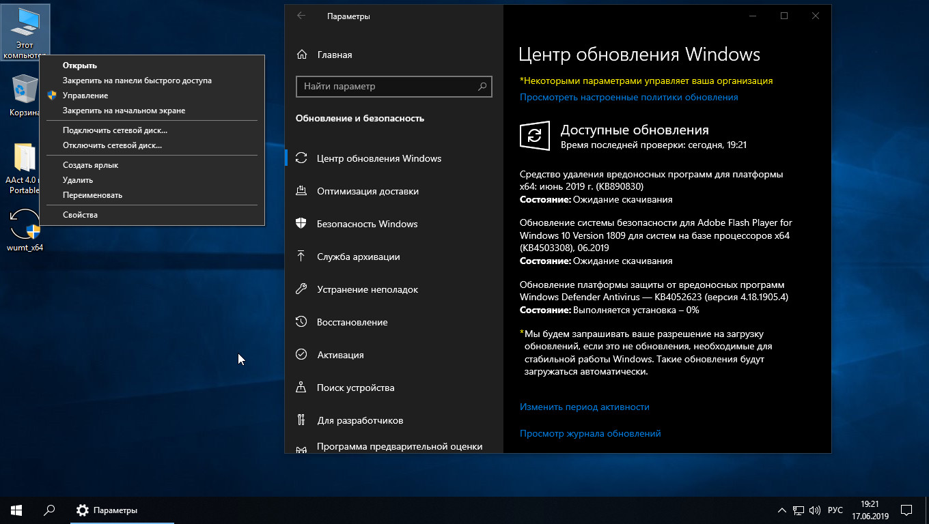Click the back arrow in Параметры window
Viewport: 929px width, 524px height.
[x=301, y=16]
